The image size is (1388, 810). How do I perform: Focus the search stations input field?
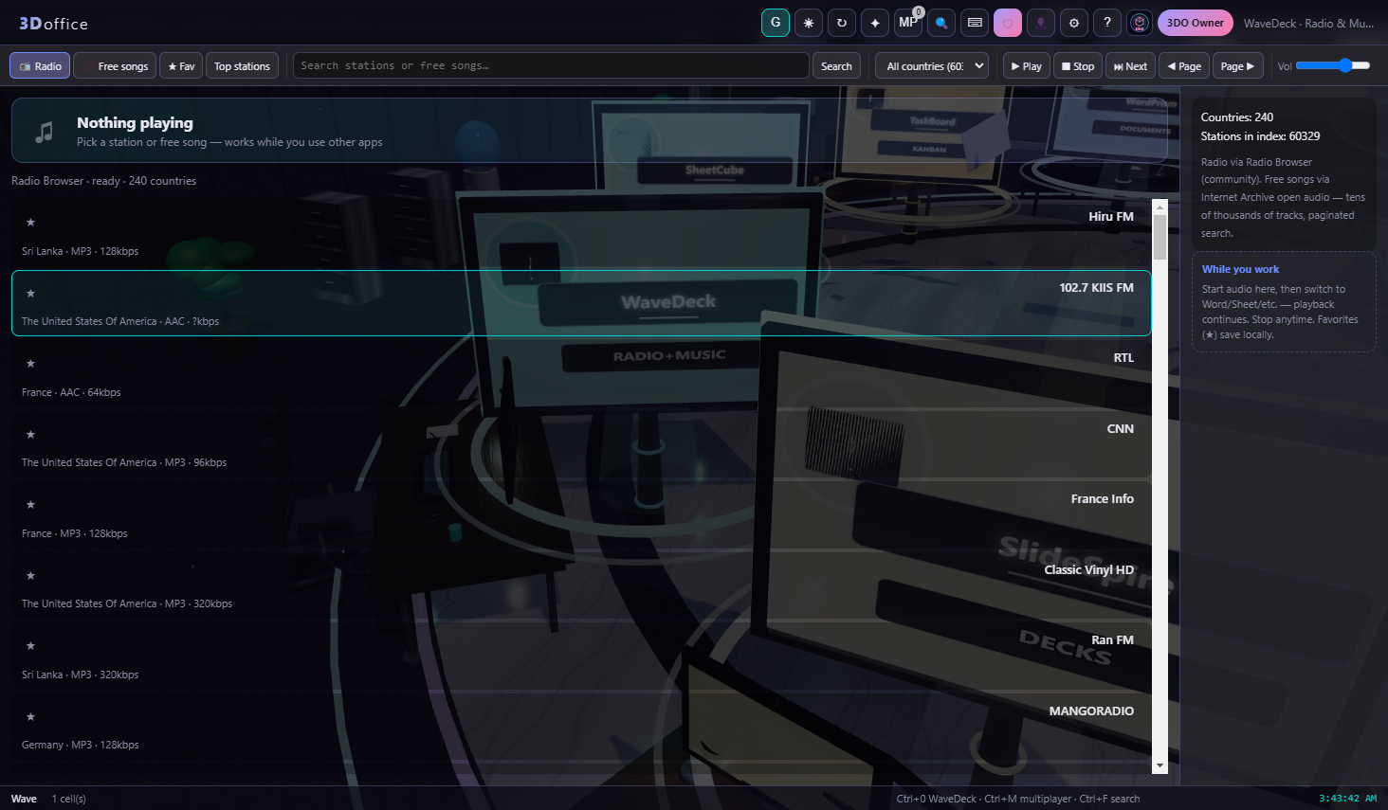[551, 65]
